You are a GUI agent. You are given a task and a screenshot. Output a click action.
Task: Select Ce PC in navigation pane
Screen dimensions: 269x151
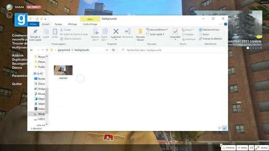39,74
